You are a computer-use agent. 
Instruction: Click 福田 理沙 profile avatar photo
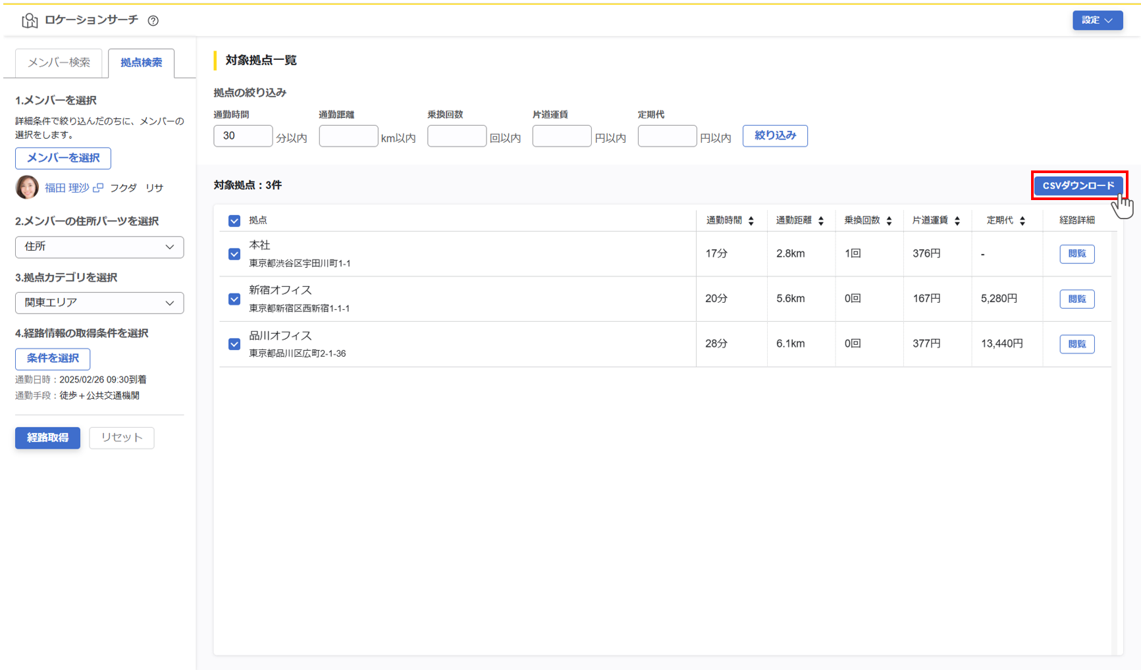[27, 188]
